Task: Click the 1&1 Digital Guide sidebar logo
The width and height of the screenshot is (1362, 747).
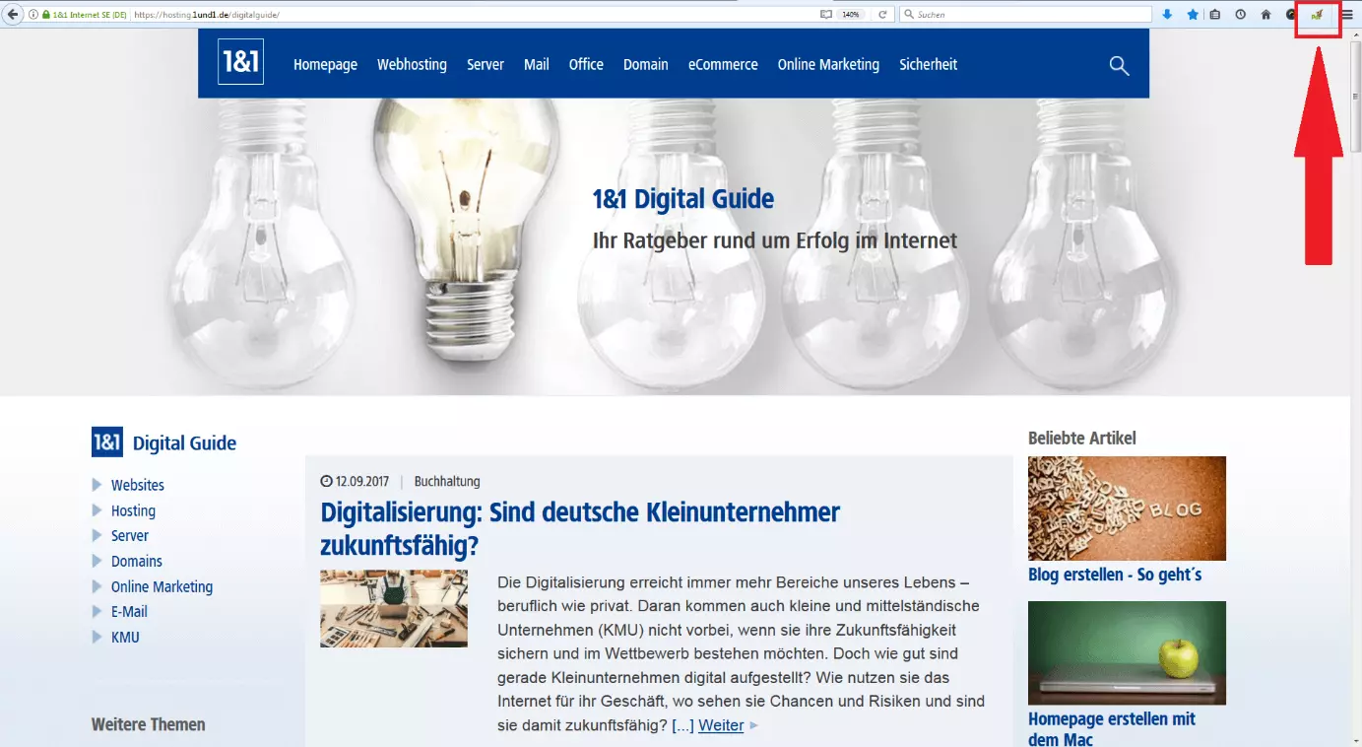Action: pos(107,442)
